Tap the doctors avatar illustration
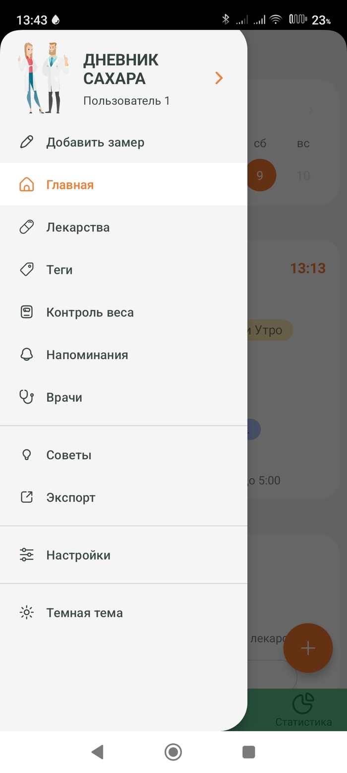Viewport: 347px width, 773px height. click(x=44, y=77)
